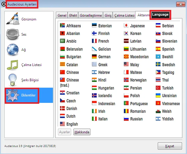Click the Belarusian flag icon
Screen dimensions: 187x154
[62, 49]
